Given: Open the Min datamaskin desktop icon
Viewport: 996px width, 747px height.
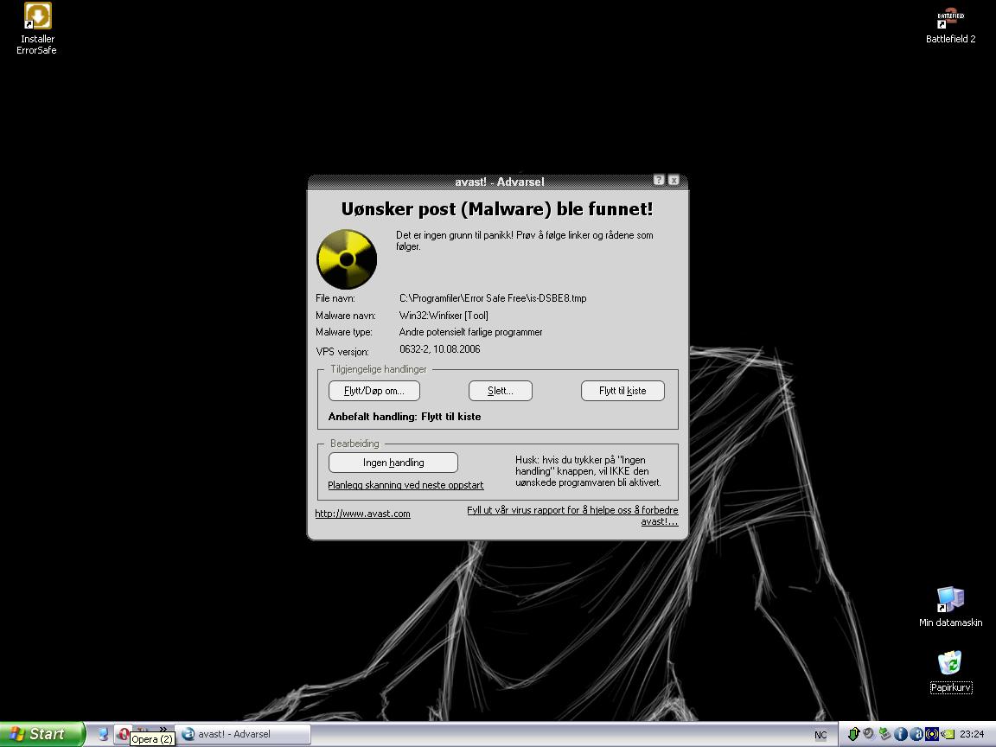Looking at the screenshot, I should tap(950, 607).
